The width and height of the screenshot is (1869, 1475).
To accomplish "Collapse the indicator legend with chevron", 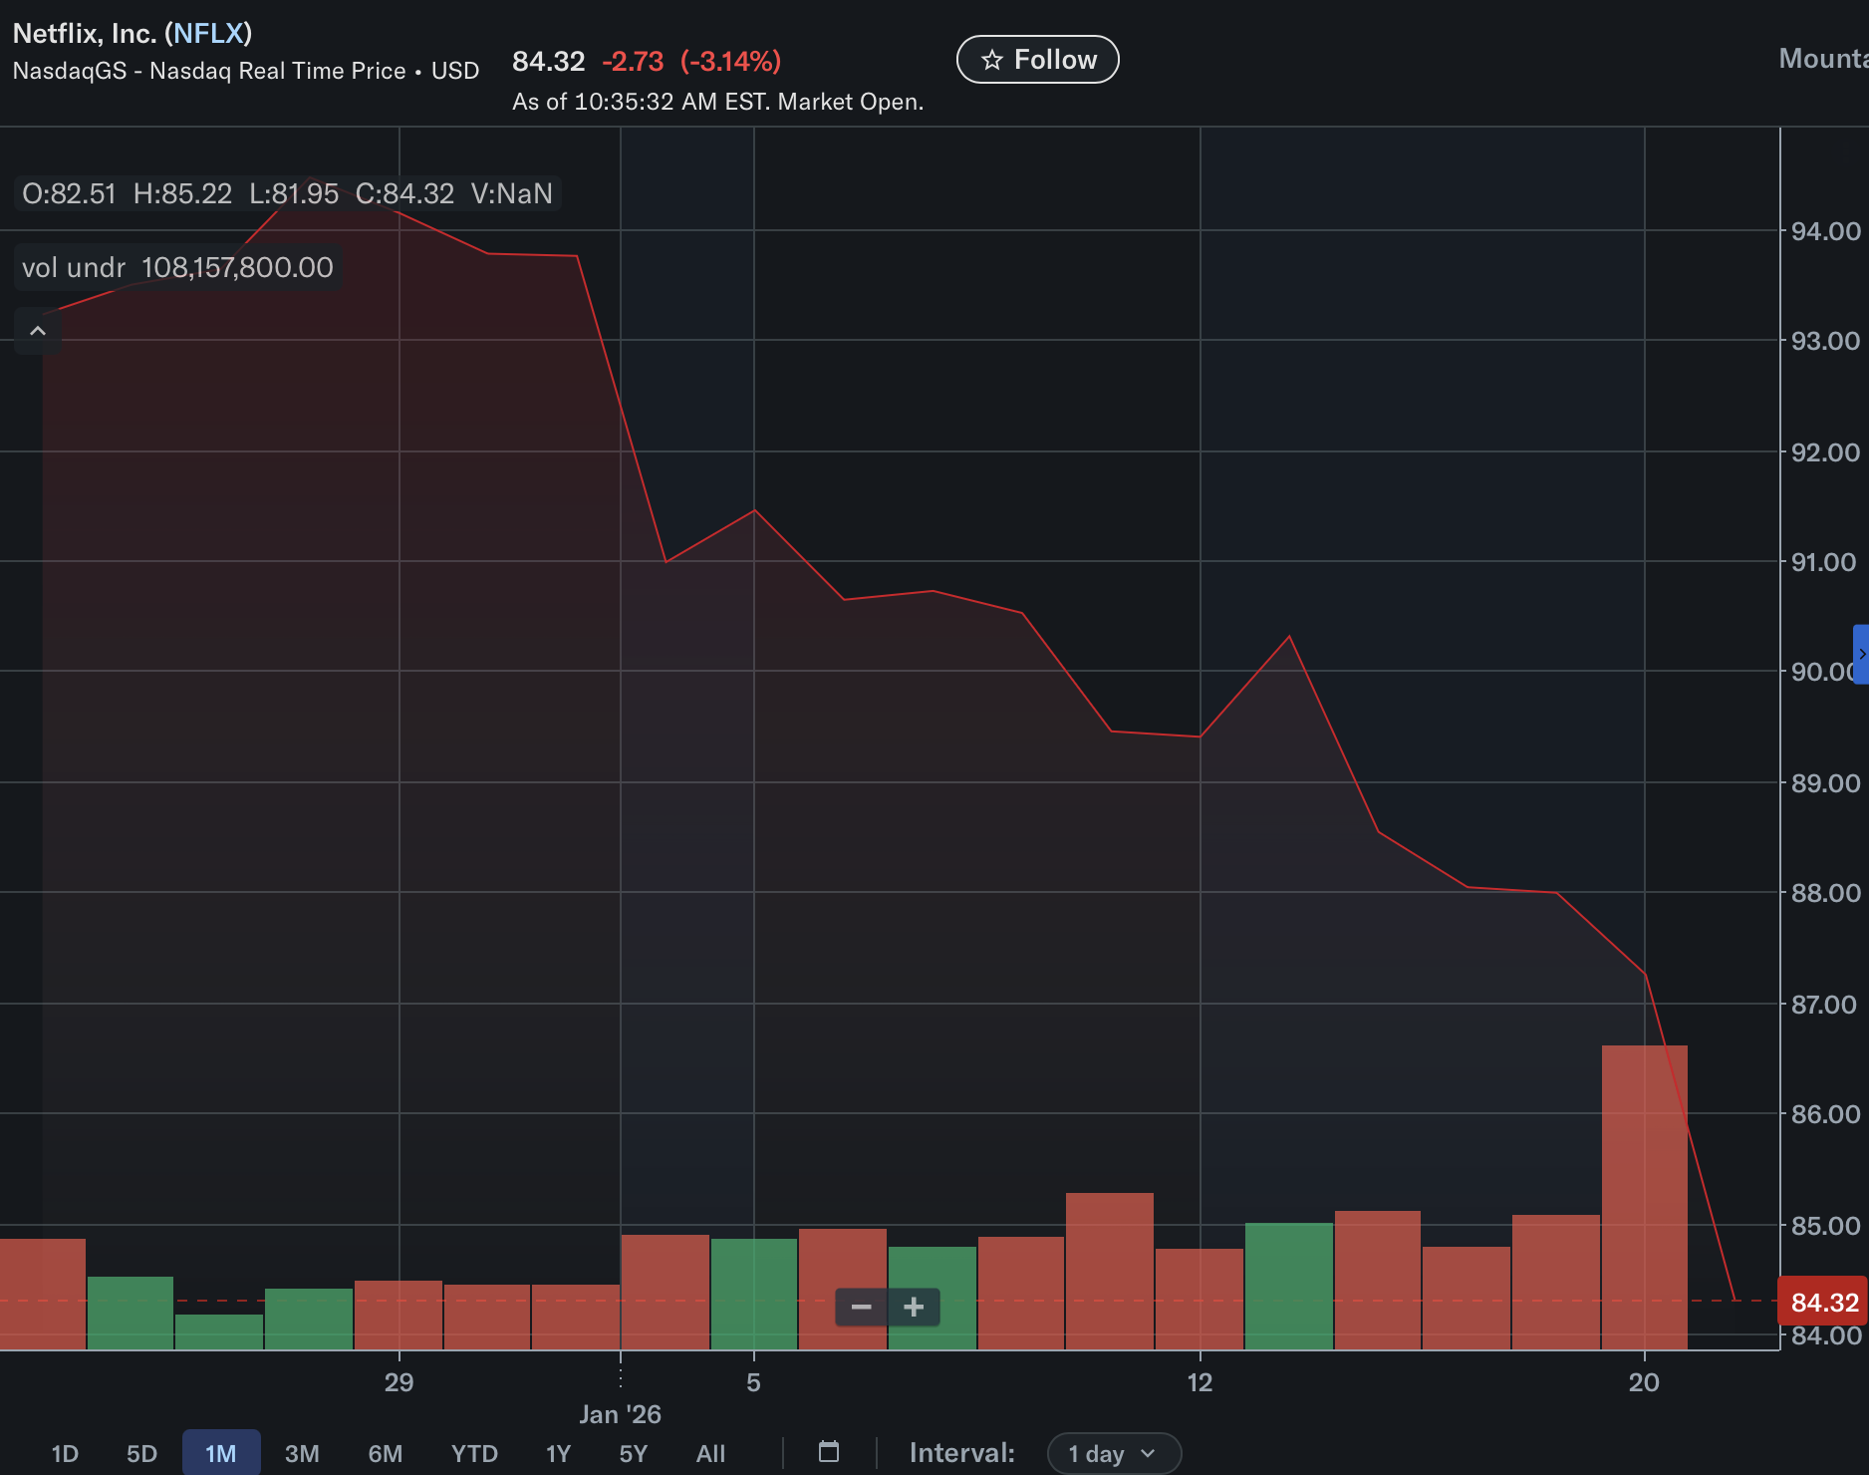I will [38, 331].
